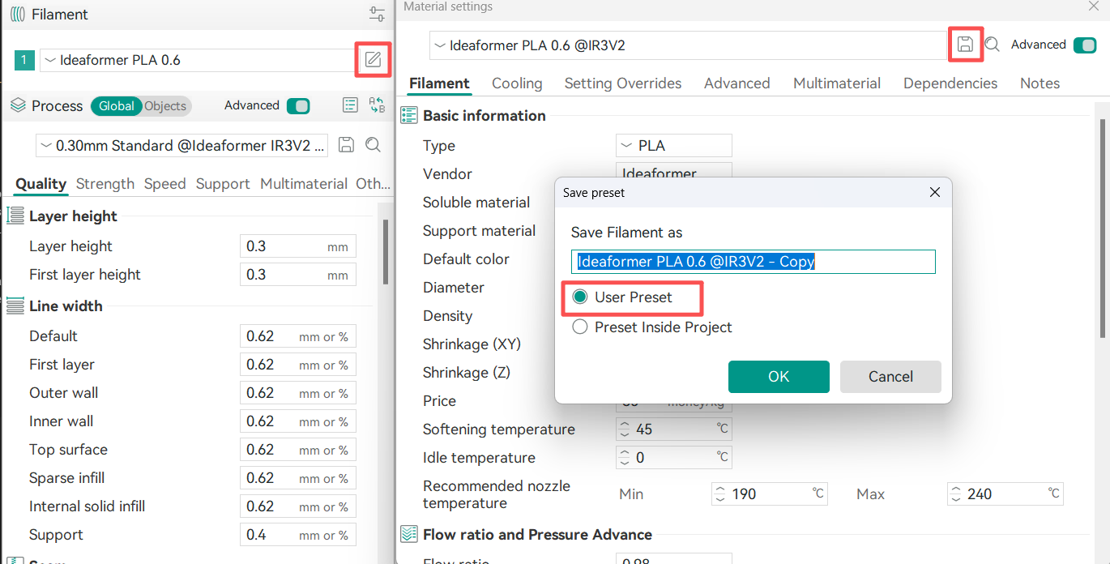The height and width of the screenshot is (564, 1110).
Task: Open the Dependencies tab
Action: [x=950, y=83]
